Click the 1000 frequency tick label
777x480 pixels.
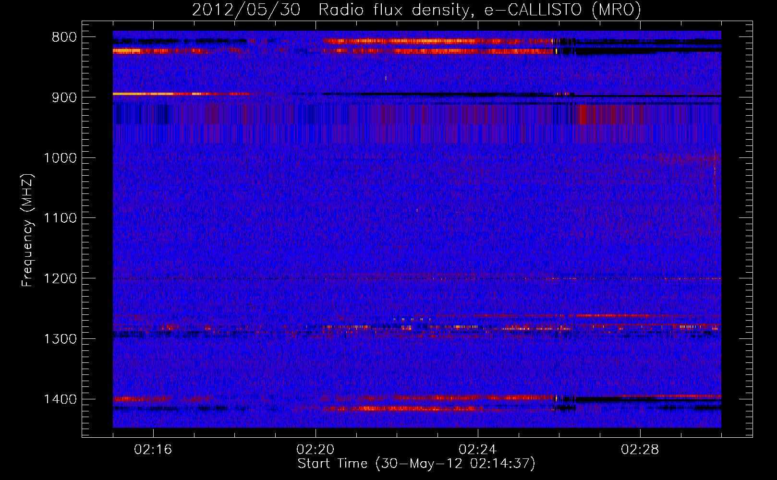click(x=60, y=158)
